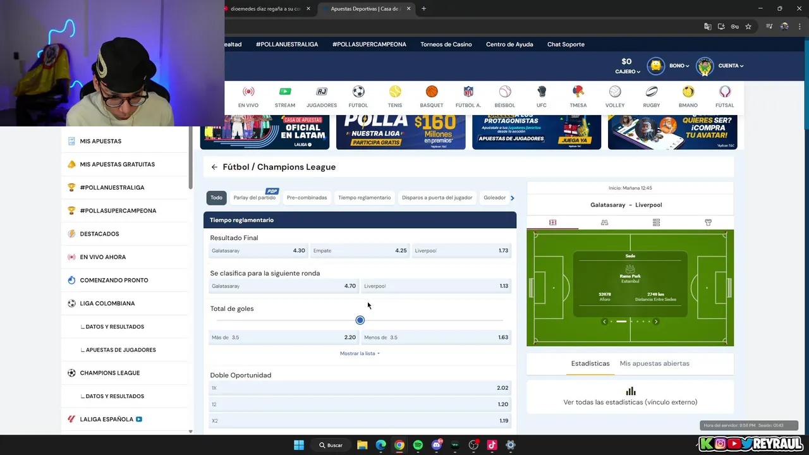Select the Pre-combinadas tab
The image size is (809, 455).
[x=307, y=198]
